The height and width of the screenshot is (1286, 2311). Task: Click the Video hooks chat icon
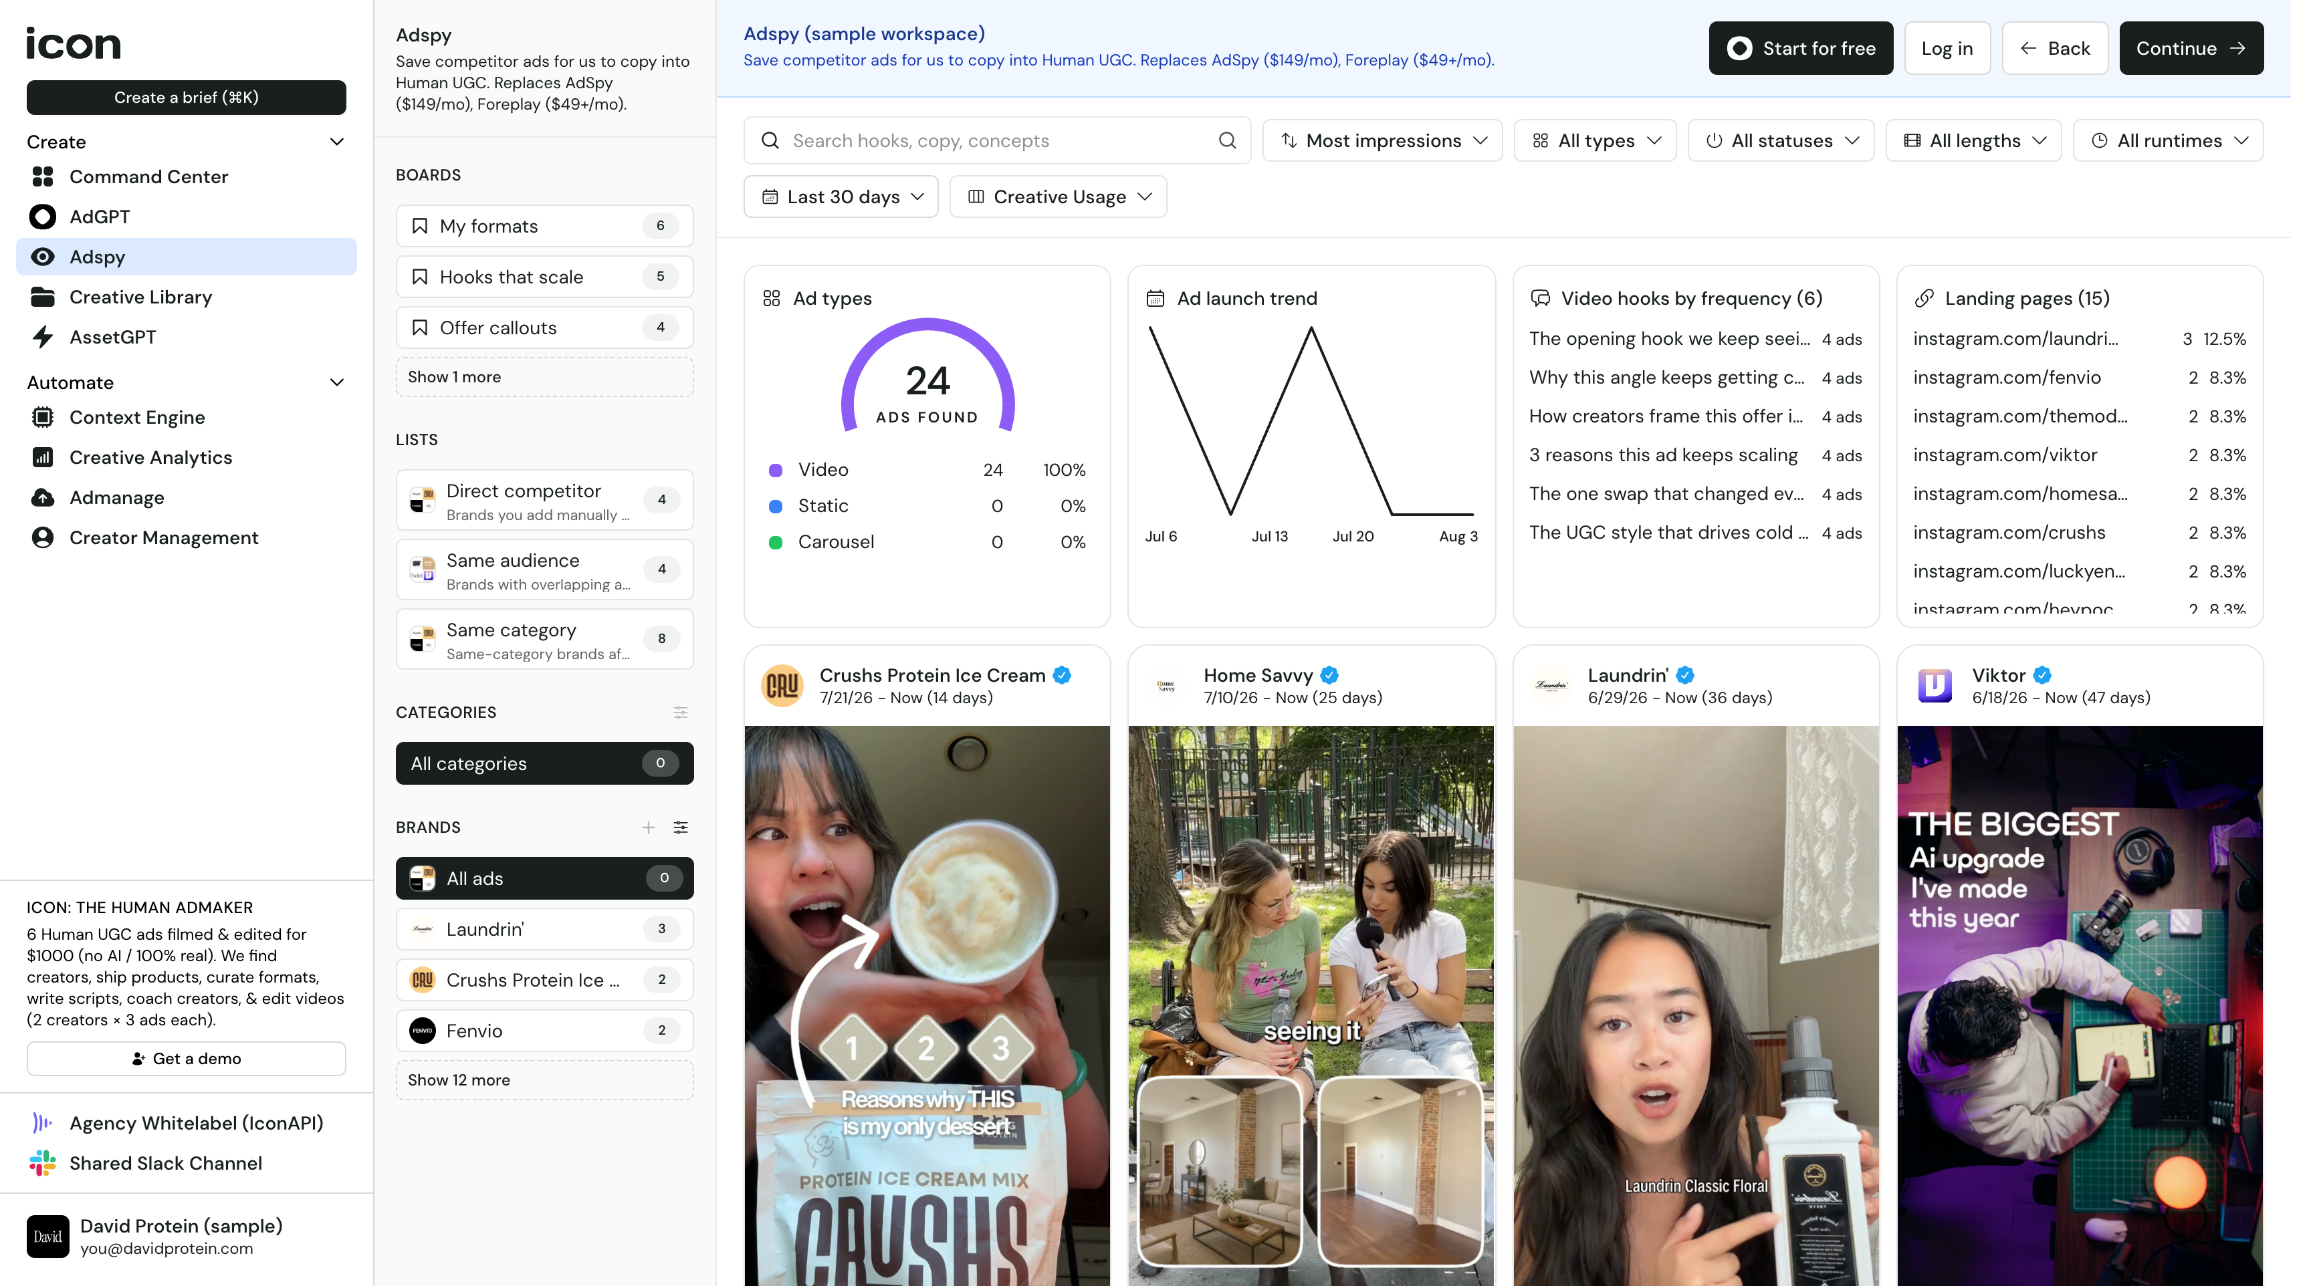pos(1541,299)
